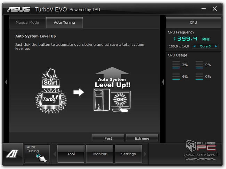Start Fast auto overclocking
This screenshot has height=169, width=226.
tap(108, 138)
